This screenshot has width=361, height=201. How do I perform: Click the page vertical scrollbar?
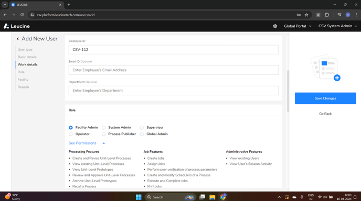(288, 91)
